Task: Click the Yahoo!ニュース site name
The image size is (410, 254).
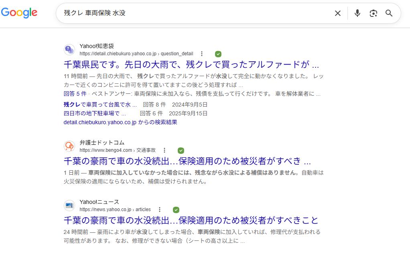Action: [99, 202]
